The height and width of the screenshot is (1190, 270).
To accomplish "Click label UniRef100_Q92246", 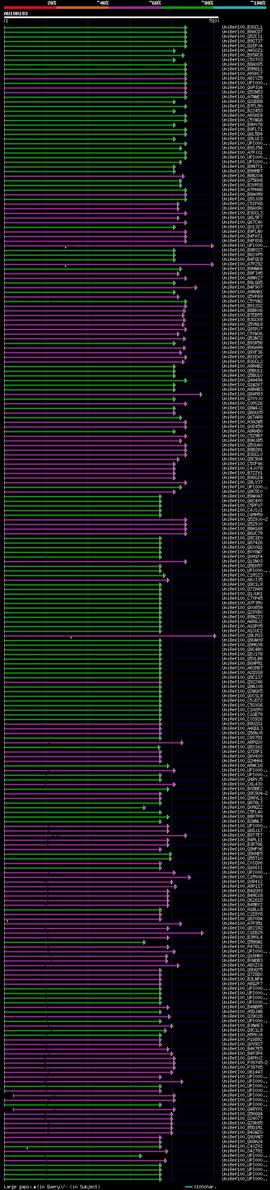I will (x=242, y=682).
